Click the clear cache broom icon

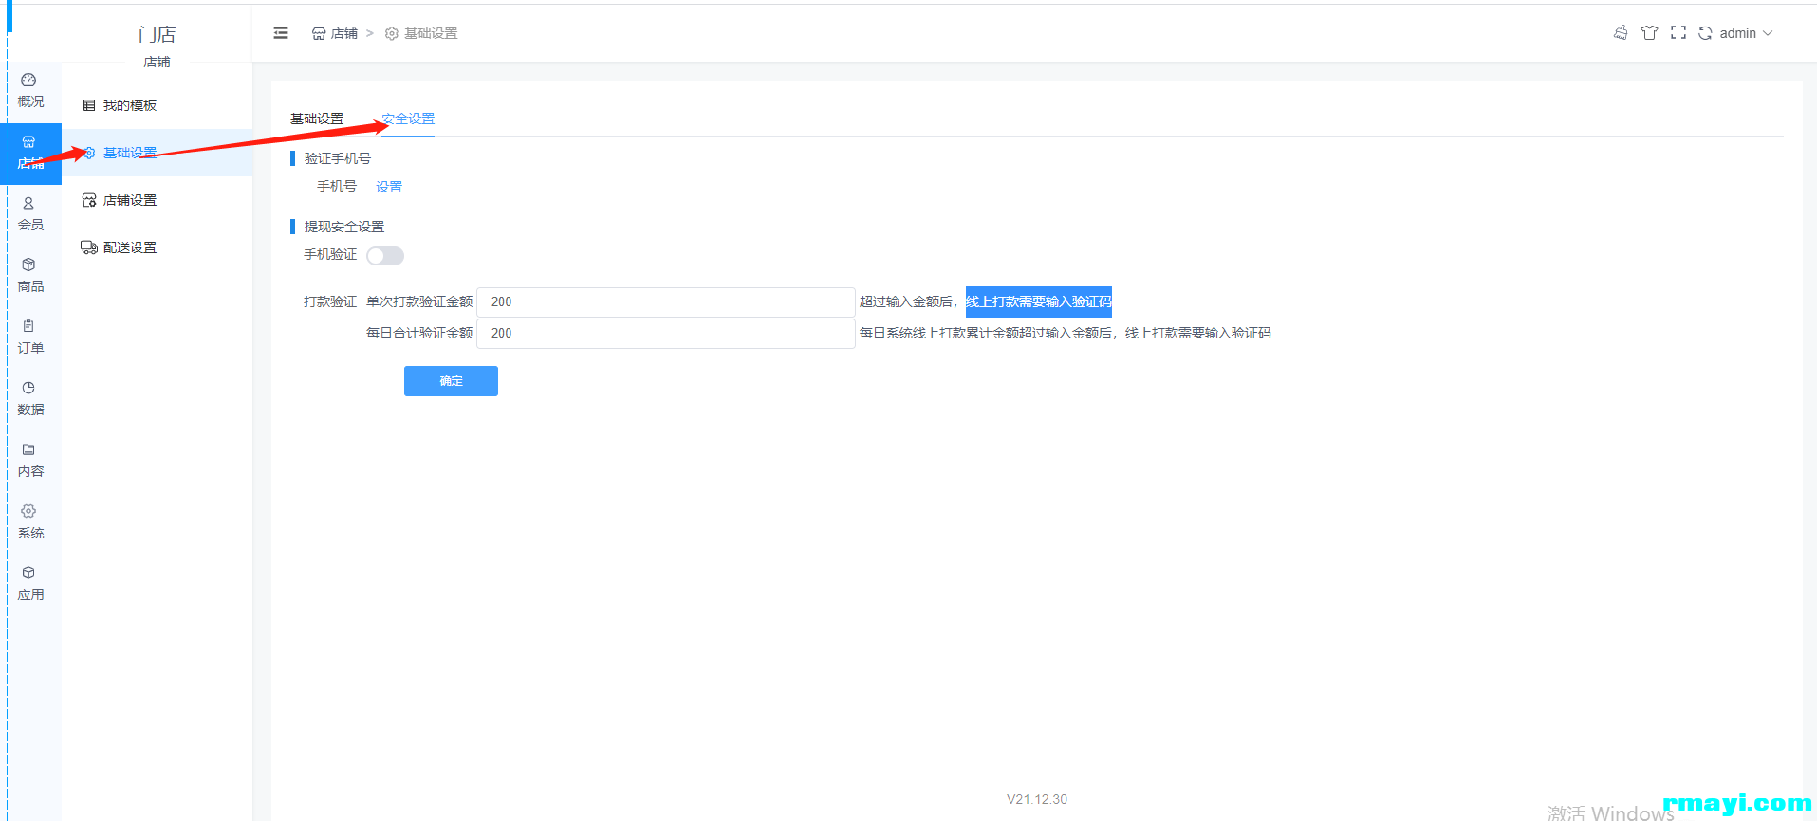pyautogui.click(x=1621, y=33)
